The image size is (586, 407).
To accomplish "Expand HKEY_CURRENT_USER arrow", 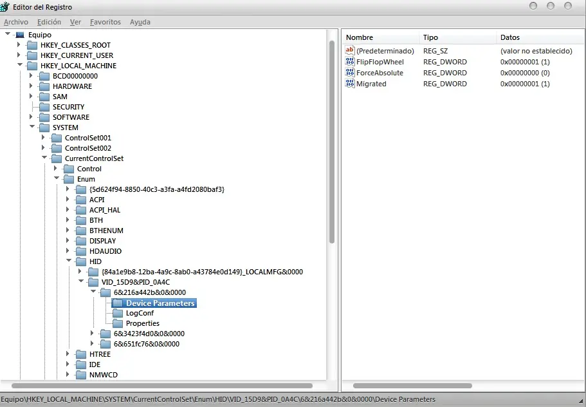I will coord(19,55).
